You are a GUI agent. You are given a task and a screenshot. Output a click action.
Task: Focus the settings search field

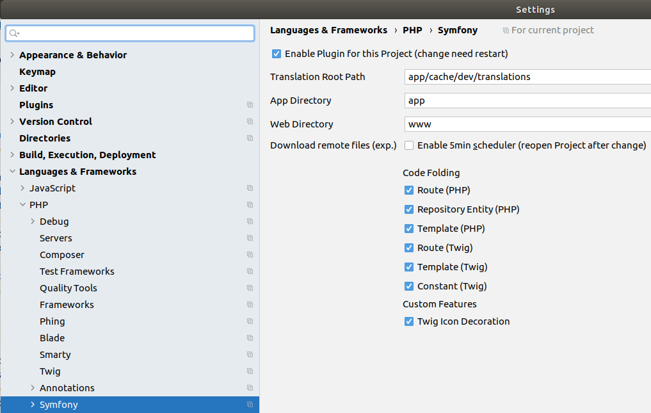click(x=130, y=33)
